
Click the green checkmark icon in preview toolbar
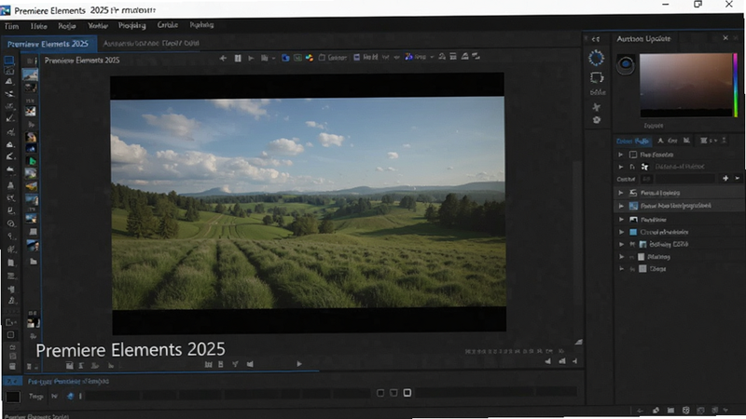[297, 58]
